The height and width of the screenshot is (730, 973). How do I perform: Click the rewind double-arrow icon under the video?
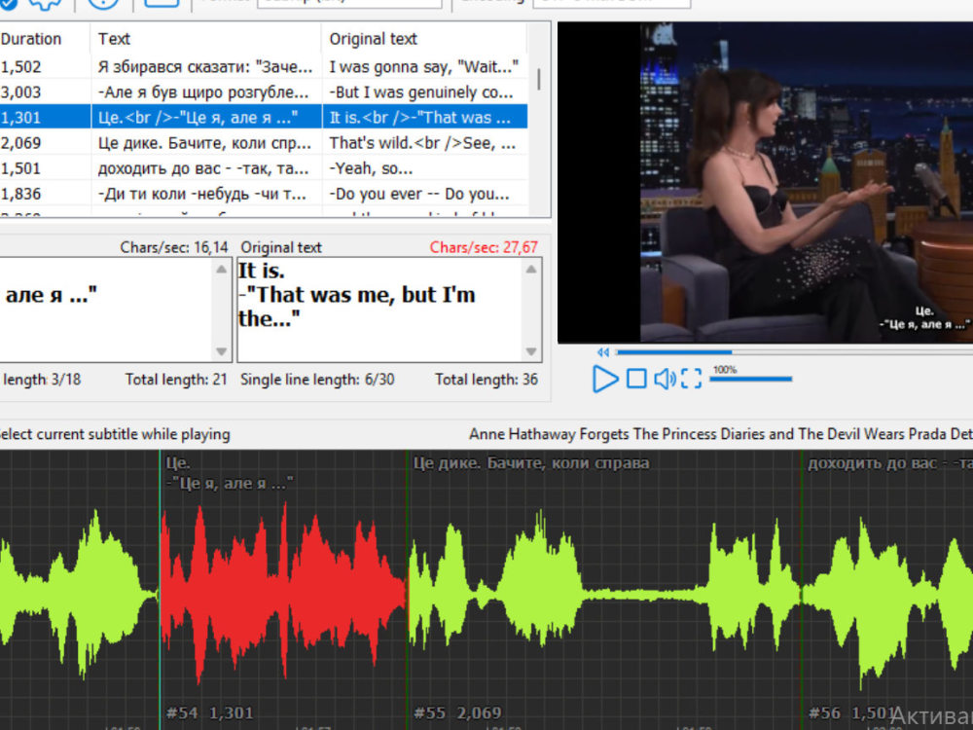(x=603, y=352)
